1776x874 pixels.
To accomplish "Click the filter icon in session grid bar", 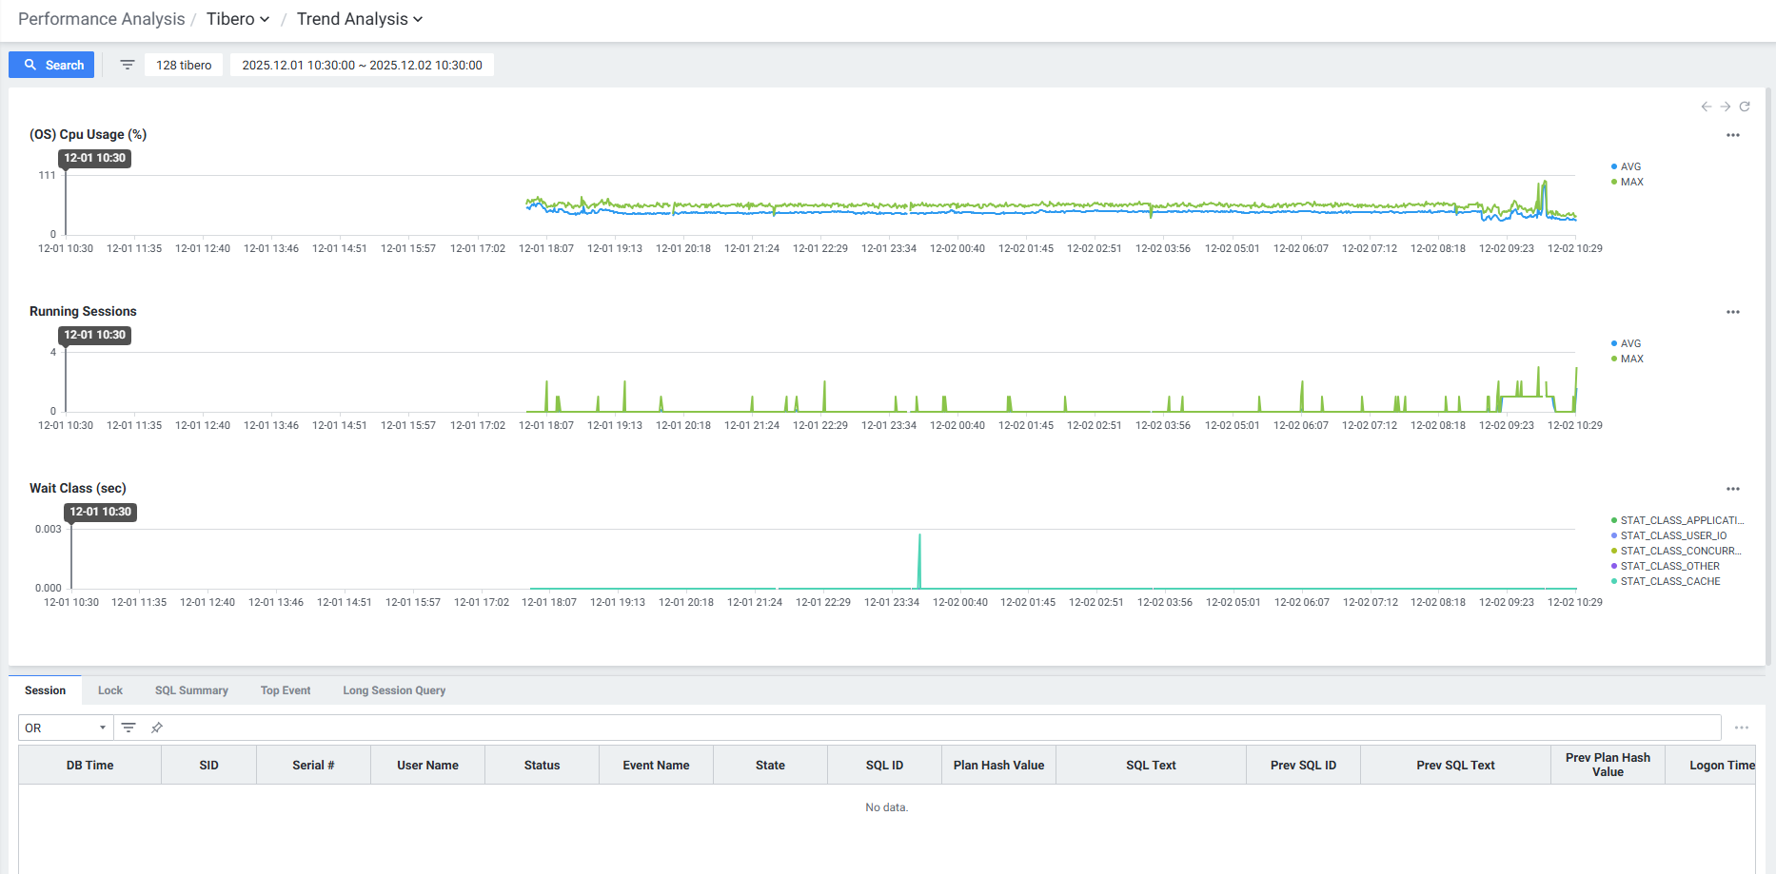I will point(128,728).
